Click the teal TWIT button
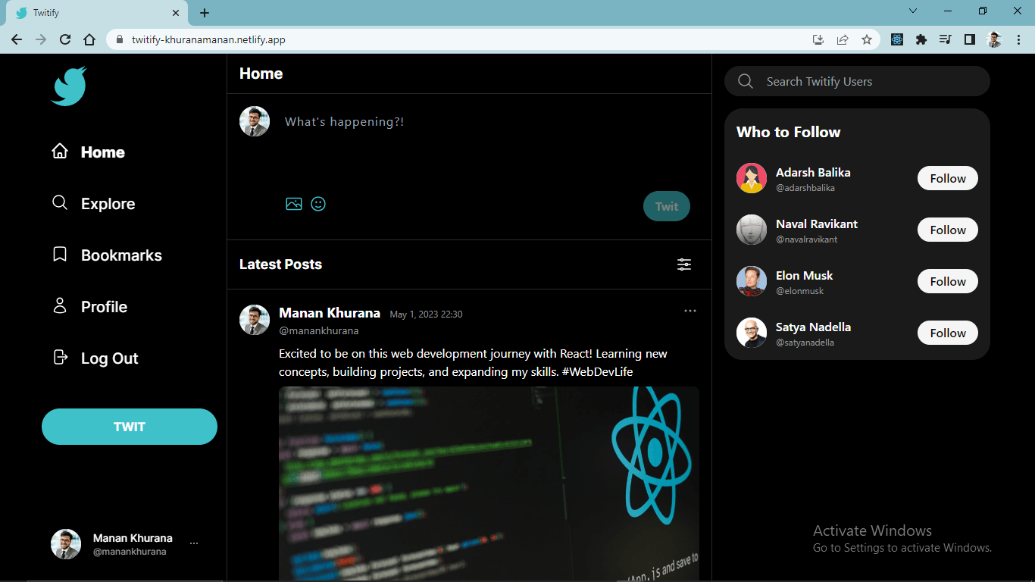This screenshot has height=582, width=1035. 129,426
